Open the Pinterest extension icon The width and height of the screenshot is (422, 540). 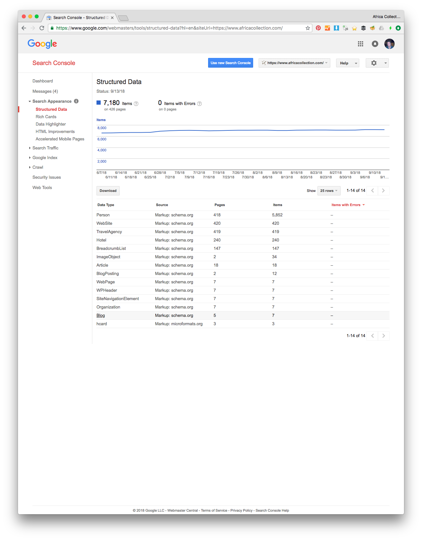click(318, 28)
